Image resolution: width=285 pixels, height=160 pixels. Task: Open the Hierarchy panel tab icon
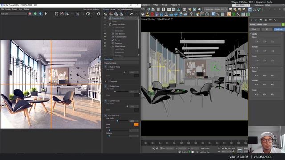pyautogui.click(x=261, y=20)
